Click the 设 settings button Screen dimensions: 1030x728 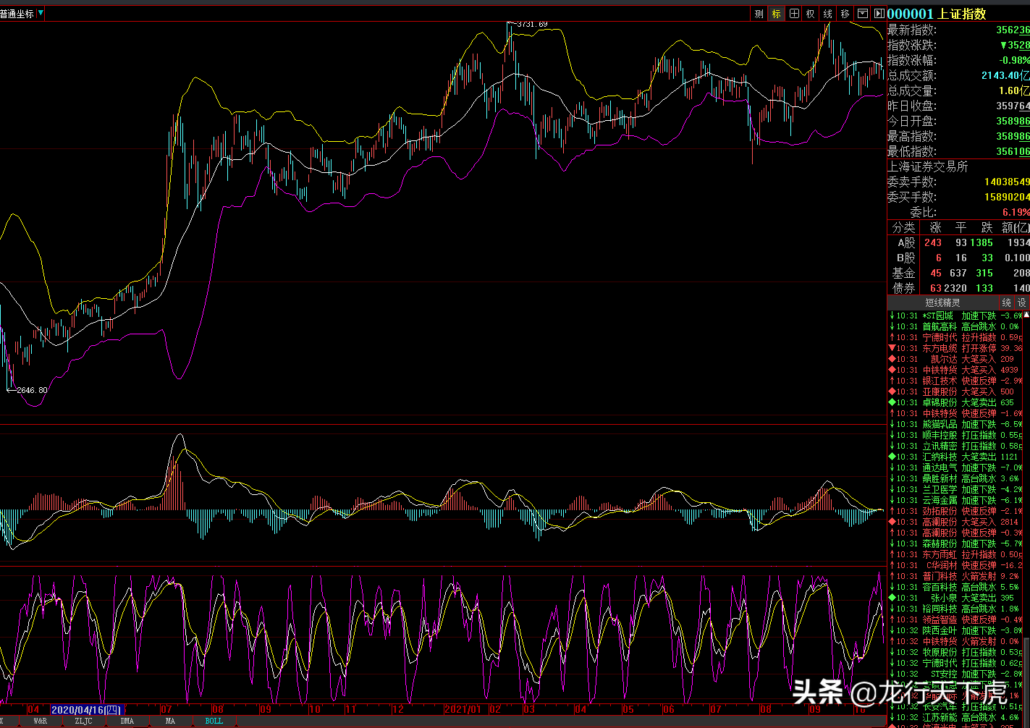pos(1021,302)
